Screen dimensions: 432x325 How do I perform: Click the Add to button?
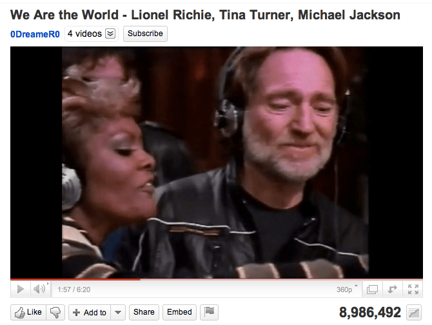pyautogui.click(x=90, y=312)
